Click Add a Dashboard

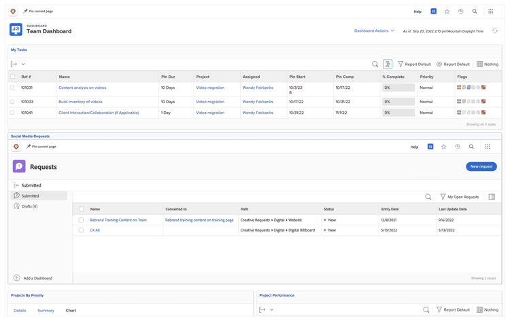37,278
